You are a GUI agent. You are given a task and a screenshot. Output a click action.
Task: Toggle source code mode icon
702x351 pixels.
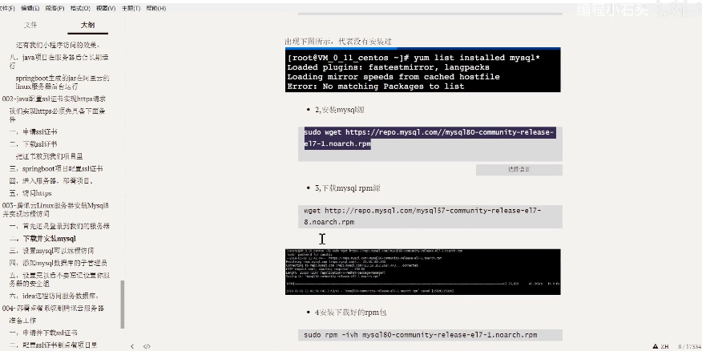tap(147, 346)
